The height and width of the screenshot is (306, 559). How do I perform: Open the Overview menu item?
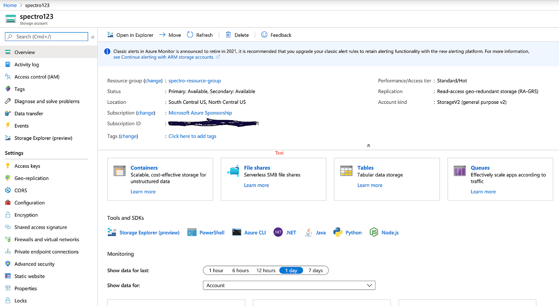click(49, 52)
